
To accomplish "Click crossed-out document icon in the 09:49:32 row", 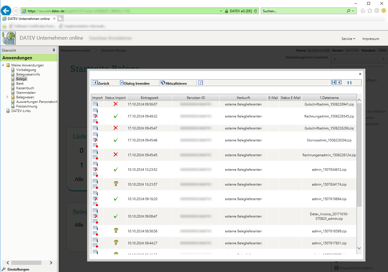I will [95, 116].
